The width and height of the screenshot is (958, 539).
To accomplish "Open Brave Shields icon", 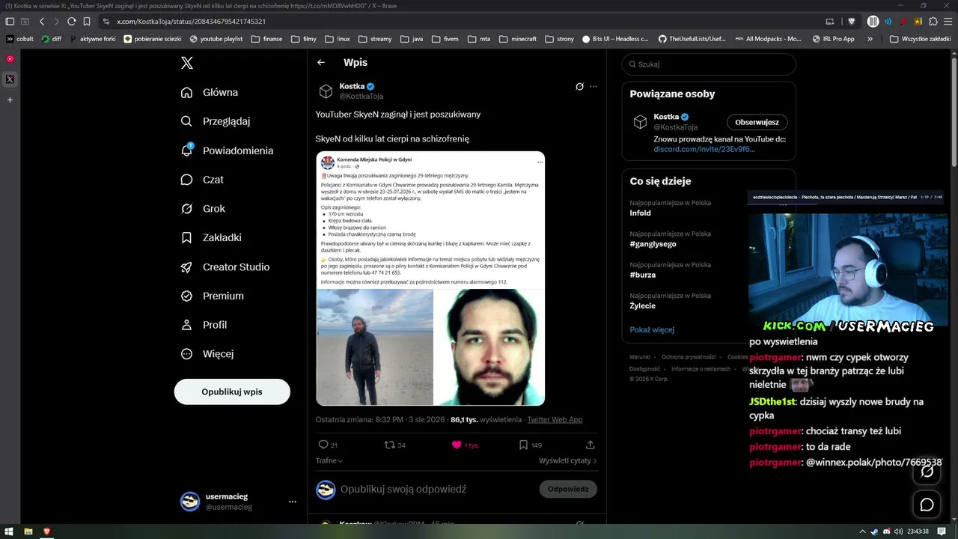I will pyautogui.click(x=851, y=22).
